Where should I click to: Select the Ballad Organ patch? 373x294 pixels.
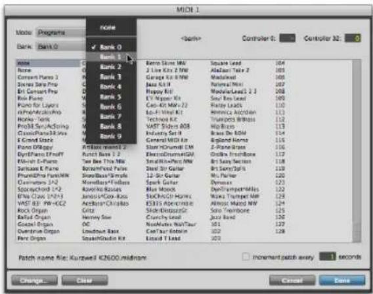pyautogui.click(x=34, y=217)
